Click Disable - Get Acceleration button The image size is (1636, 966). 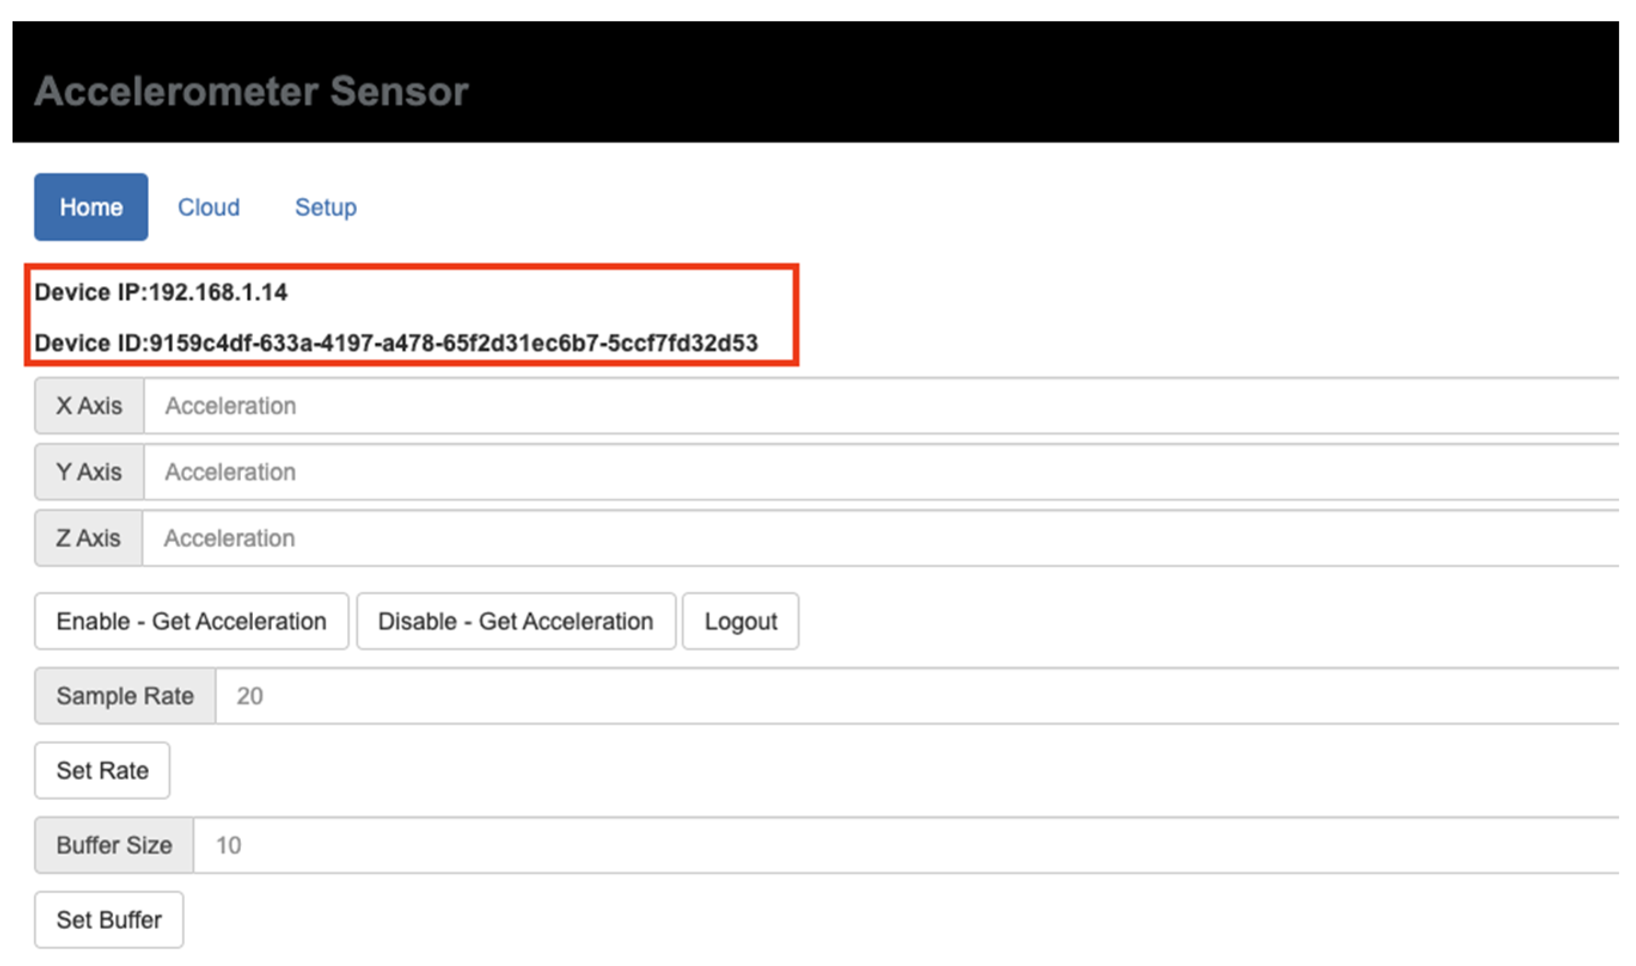(x=515, y=620)
